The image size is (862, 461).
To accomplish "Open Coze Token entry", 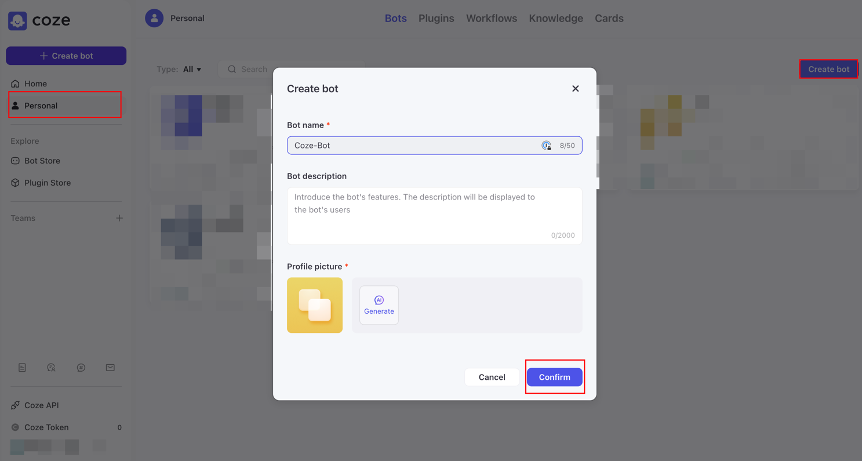I will [66, 427].
